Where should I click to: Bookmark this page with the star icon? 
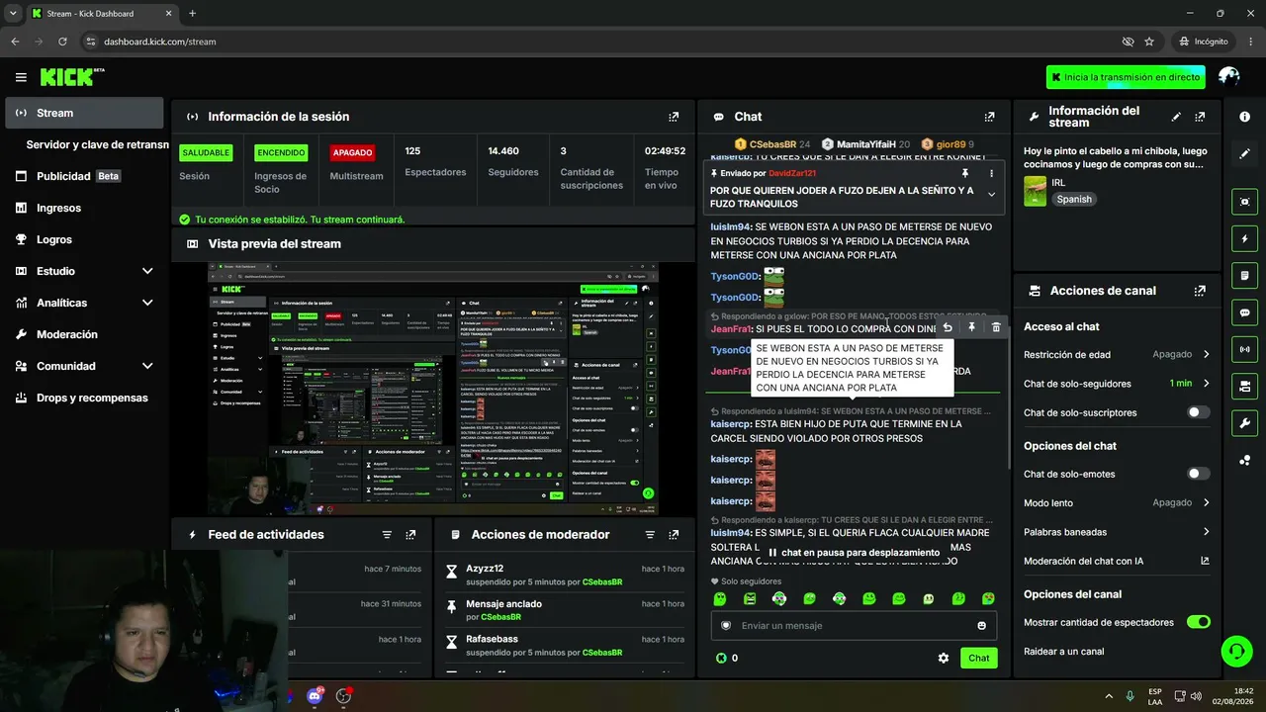pos(1149,42)
